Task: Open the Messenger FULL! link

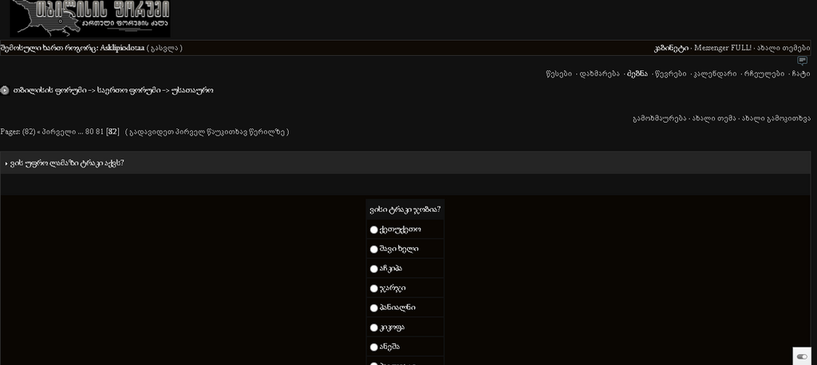Action: coord(723,48)
